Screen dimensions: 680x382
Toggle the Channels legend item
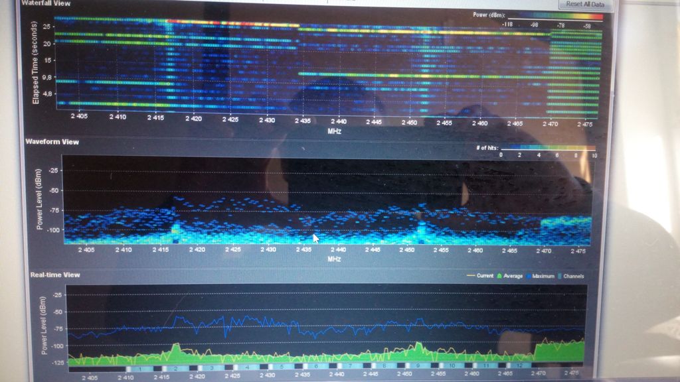pyautogui.click(x=570, y=276)
